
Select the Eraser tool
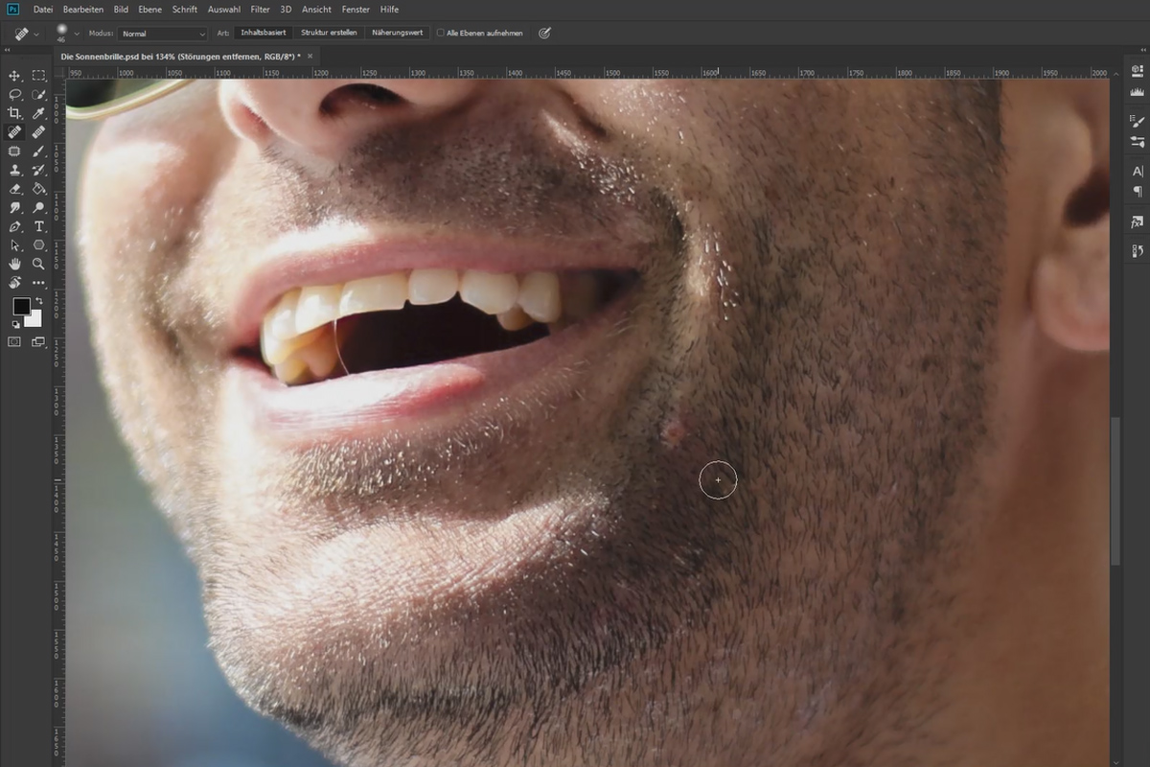pos(14,188)
